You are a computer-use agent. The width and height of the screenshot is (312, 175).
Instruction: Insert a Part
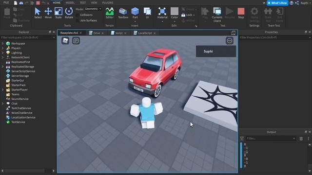point(135,14)
